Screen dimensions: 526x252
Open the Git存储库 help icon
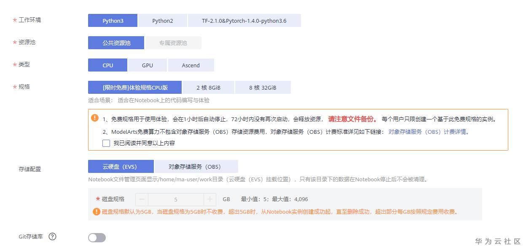[x=52, y=236]
